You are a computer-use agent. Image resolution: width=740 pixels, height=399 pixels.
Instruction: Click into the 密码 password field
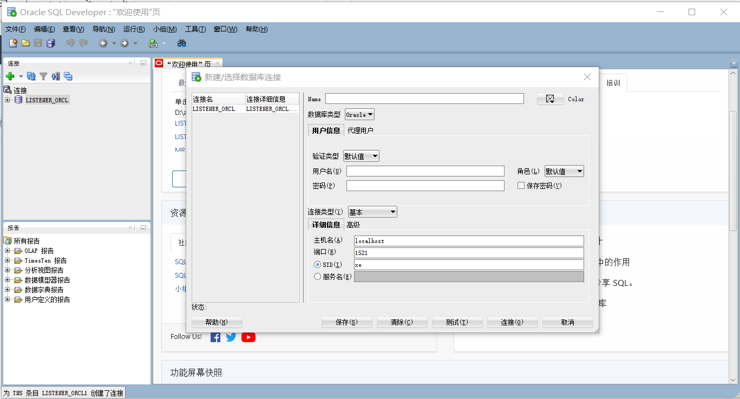(x=425, y=186)
